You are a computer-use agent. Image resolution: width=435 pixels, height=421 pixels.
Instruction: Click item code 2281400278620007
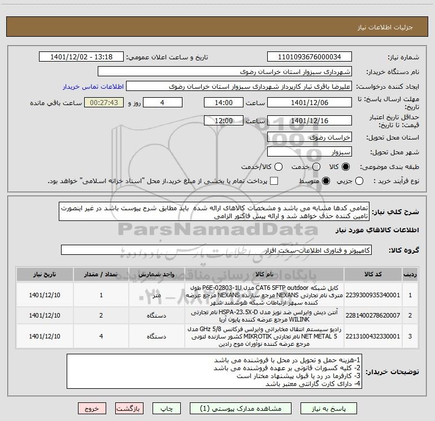click(373, 315)
